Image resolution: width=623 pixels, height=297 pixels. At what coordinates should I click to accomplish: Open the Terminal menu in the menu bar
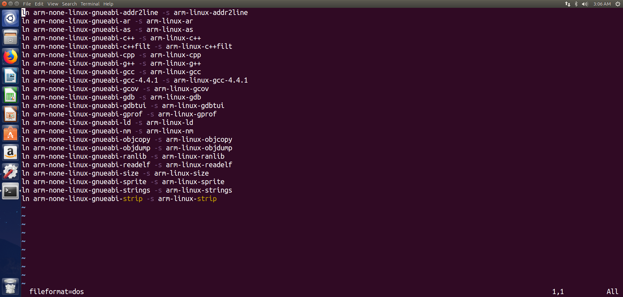coord(90,4)
